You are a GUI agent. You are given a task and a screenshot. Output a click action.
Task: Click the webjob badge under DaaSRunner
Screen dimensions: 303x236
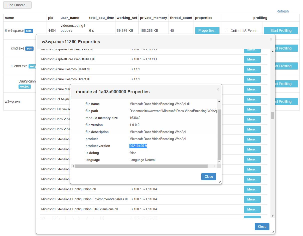point(25,86)
